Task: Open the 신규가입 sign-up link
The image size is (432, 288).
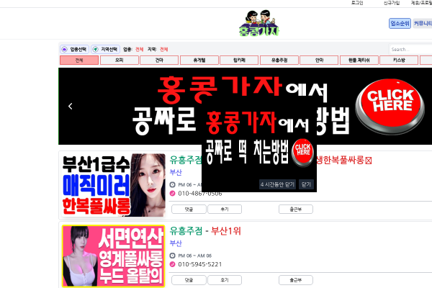Action: pyautogui.click(x=392, y=3)
